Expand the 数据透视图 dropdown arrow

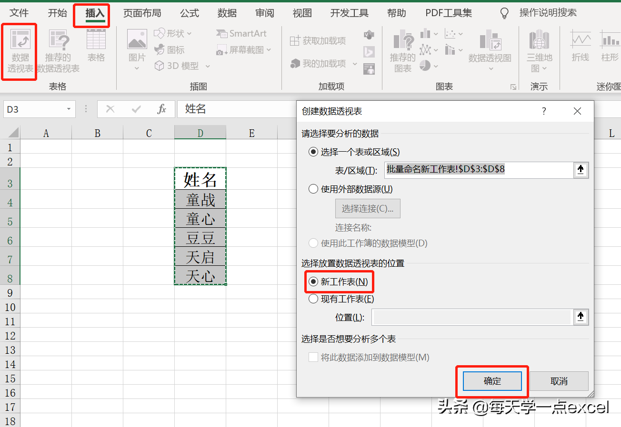(x=491, y=69)
